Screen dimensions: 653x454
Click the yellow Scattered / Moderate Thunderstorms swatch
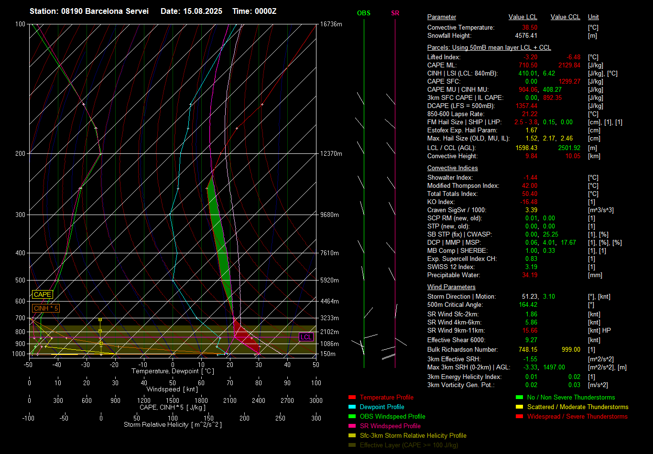pyautogui.click(x=520, y=407)
